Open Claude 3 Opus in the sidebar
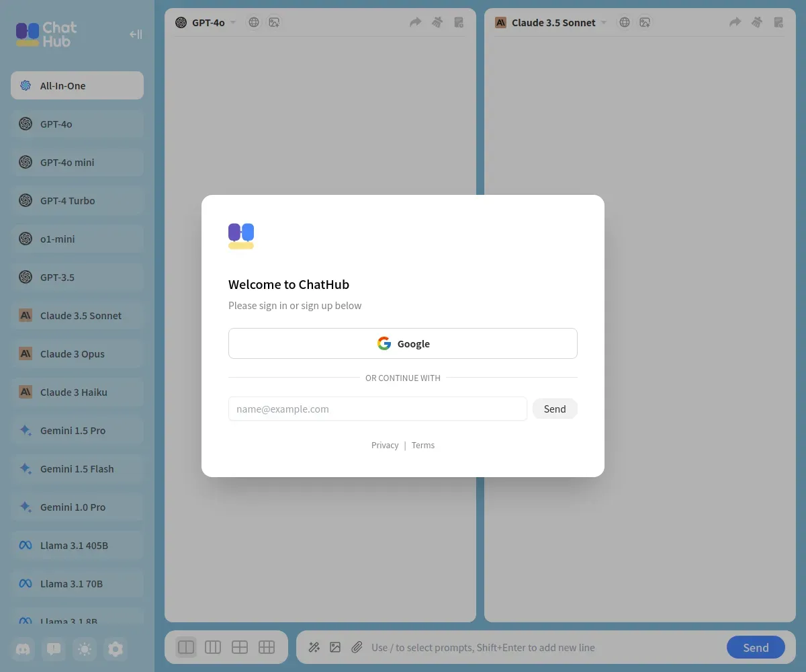806x672 pixels. pos(77,353)
